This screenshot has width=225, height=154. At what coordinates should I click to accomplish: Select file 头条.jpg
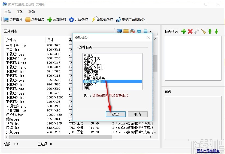tap(13, 132)
